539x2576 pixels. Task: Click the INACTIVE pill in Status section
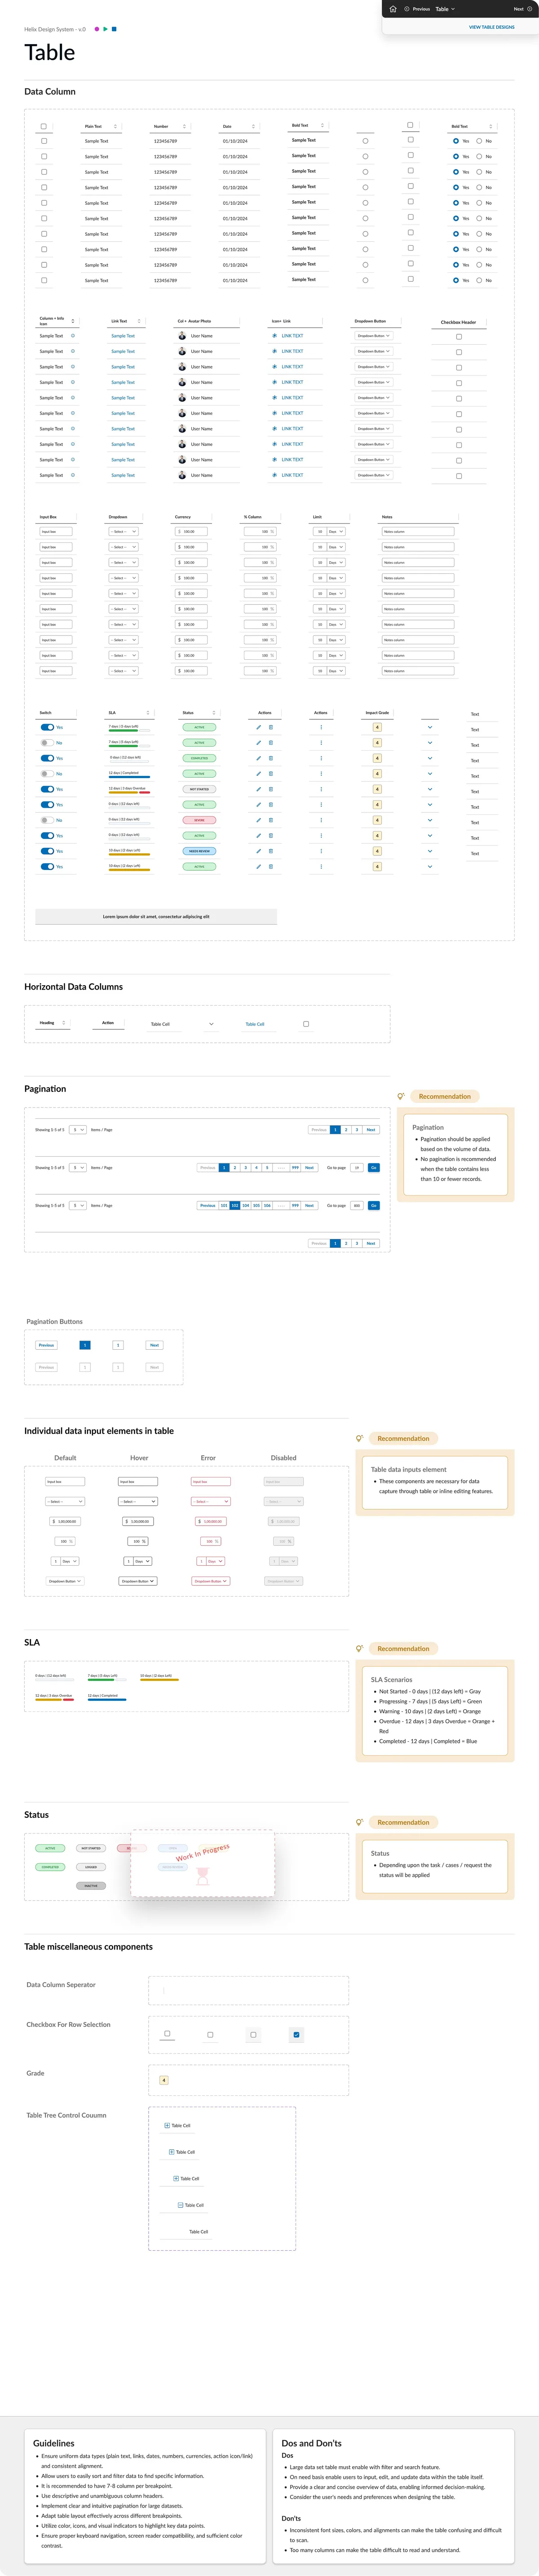91,1886
